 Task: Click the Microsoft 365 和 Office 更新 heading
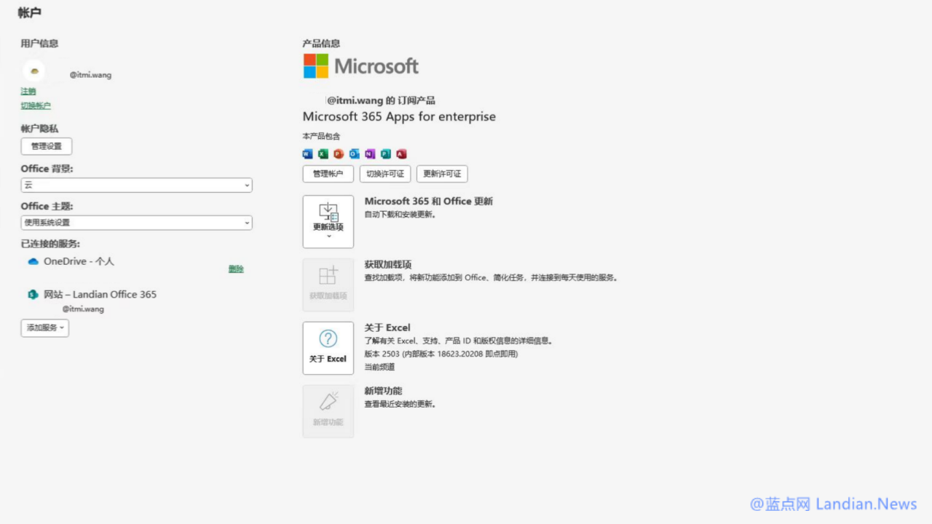pos(429,201)
